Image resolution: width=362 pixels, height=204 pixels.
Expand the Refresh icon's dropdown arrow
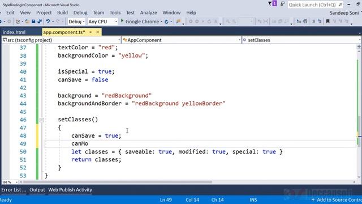pos(171,22)
